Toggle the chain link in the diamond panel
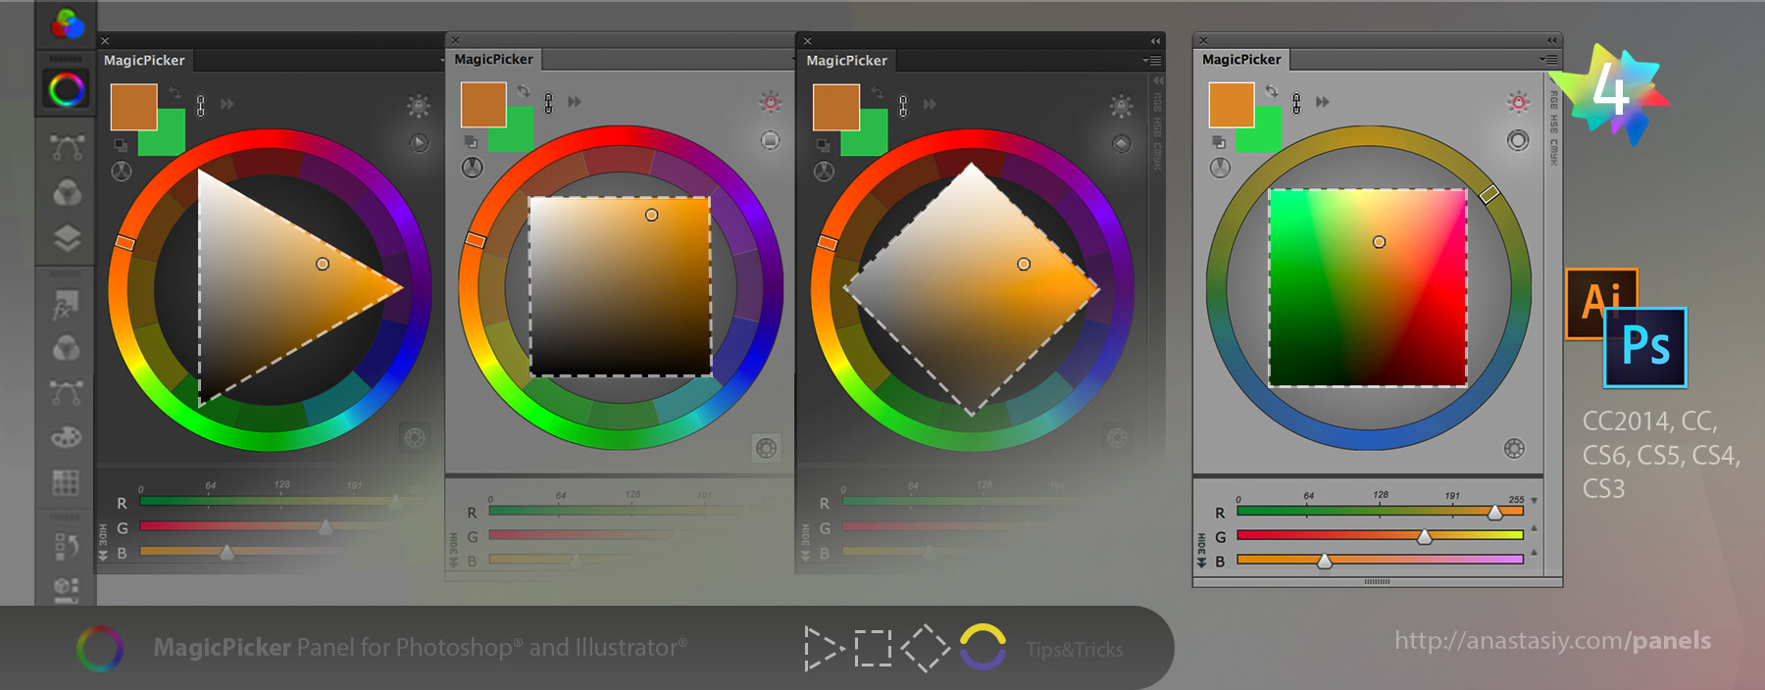Viewport: 1765px width, 690px height. tap(903, 106)
